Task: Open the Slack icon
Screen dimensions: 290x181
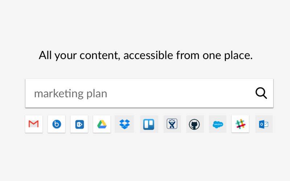Action: pyautogui.click(x=240, y=124)
